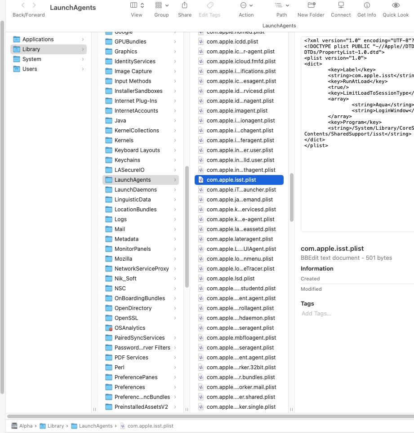The image size is (414, 433).
Task: Click the com.apple.icloud.fmfd.plist file icon
Action: click(x=201, y=61)
